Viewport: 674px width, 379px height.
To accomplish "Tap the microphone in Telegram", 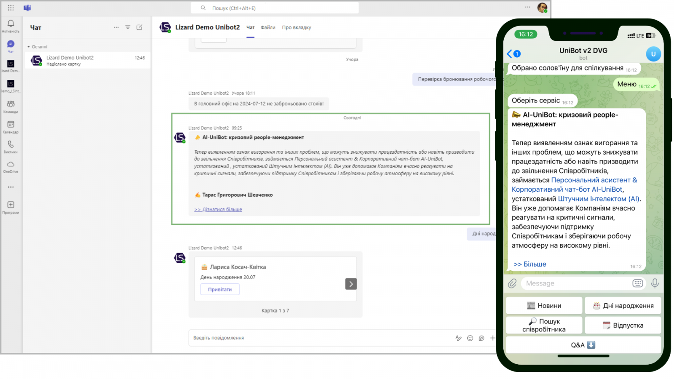I will point(655,283).
